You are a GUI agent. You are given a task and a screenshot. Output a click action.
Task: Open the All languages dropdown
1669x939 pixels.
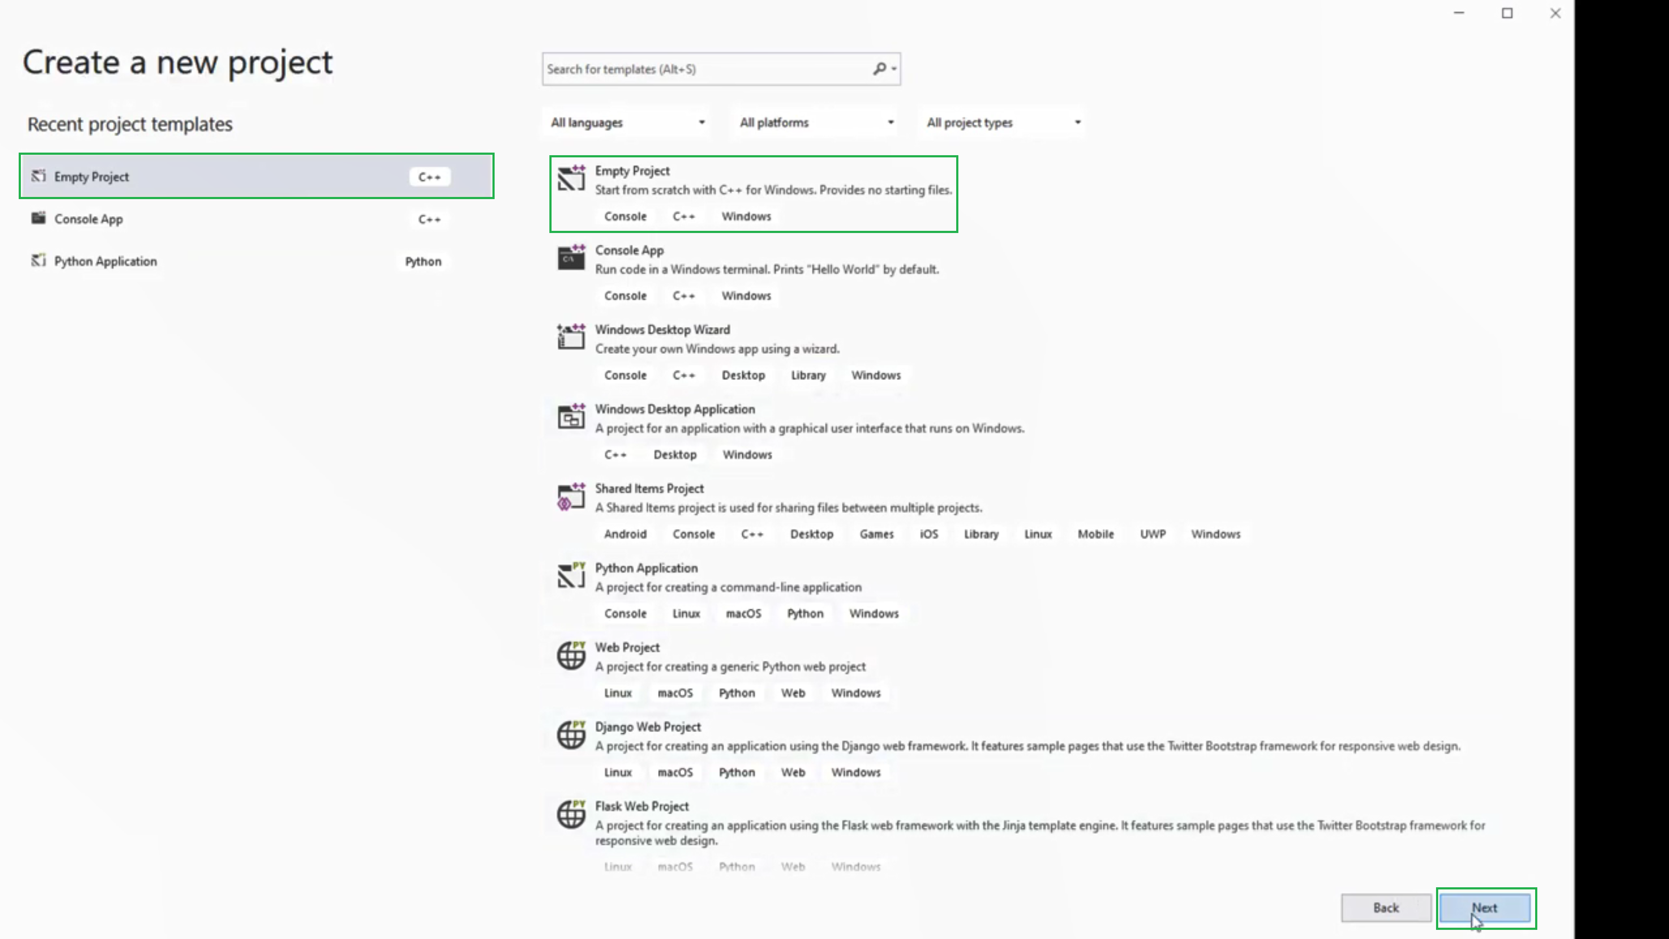[626, 123]
